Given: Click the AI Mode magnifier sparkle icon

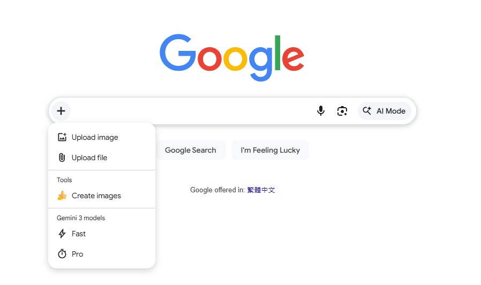Looking at the screenshot, I should (x=367, y=111).
